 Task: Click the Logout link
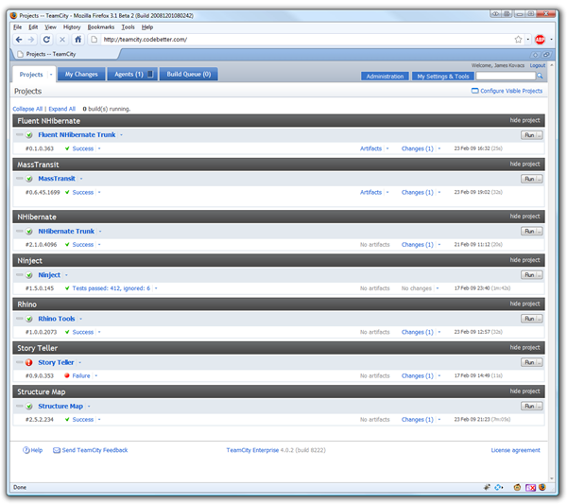pyautogui.click(x=538, y=65)
